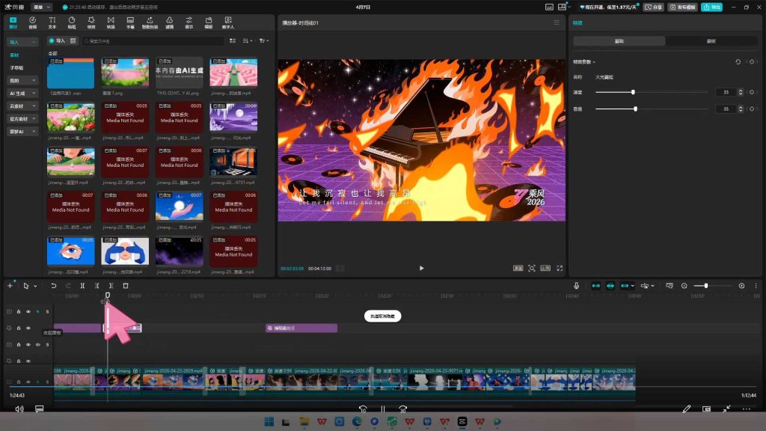
Task: Click the teal 导出 export button
Action: point(712,7)
